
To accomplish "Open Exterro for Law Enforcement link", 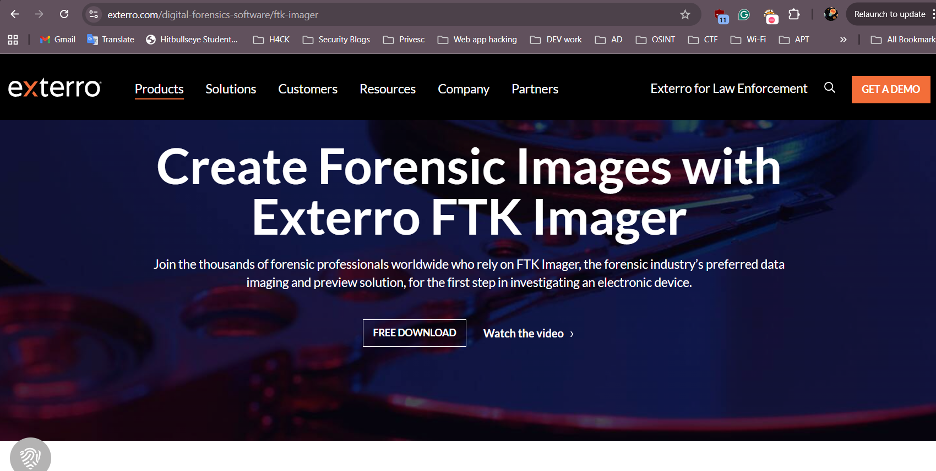I will [x=729, y=88].
